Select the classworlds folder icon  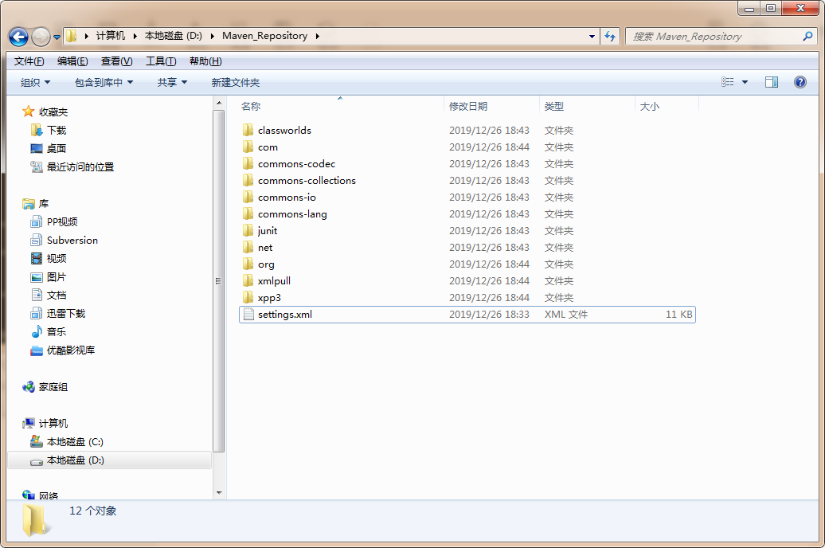click(248, 130)
